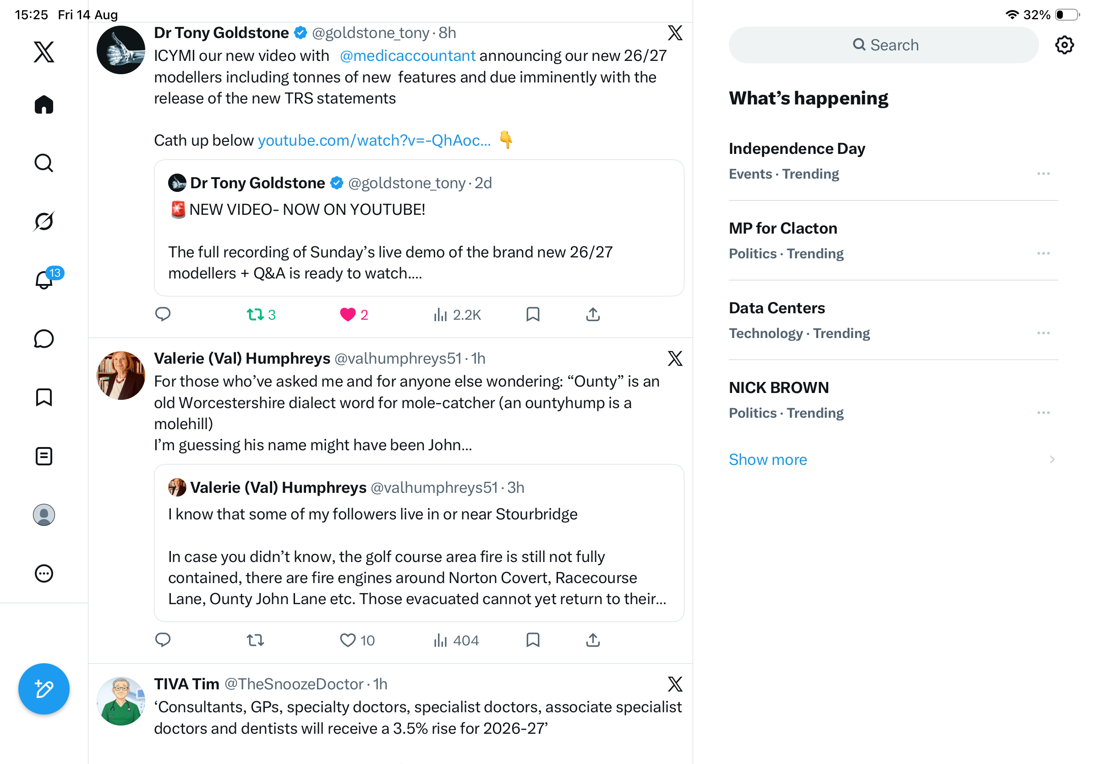1094x764 pixels.
Task: Expand trends with Show more
Action: (x=768, y=459)
